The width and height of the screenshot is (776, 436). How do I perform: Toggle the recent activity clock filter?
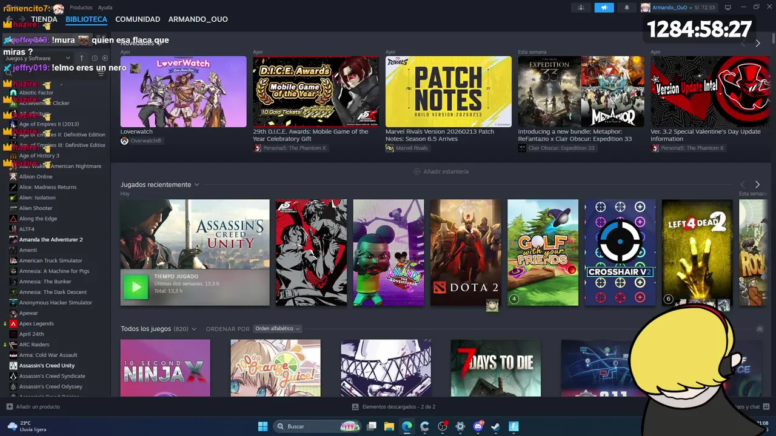(95, 58)
